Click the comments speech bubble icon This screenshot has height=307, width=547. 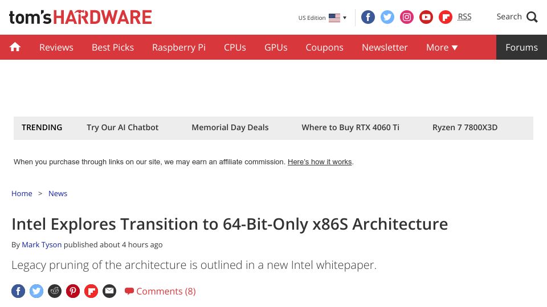(129, 291)
